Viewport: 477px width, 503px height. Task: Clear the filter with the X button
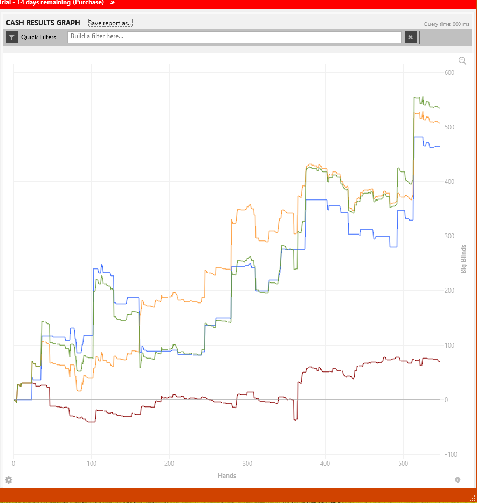pyautogui.click(x=410, y=37)
